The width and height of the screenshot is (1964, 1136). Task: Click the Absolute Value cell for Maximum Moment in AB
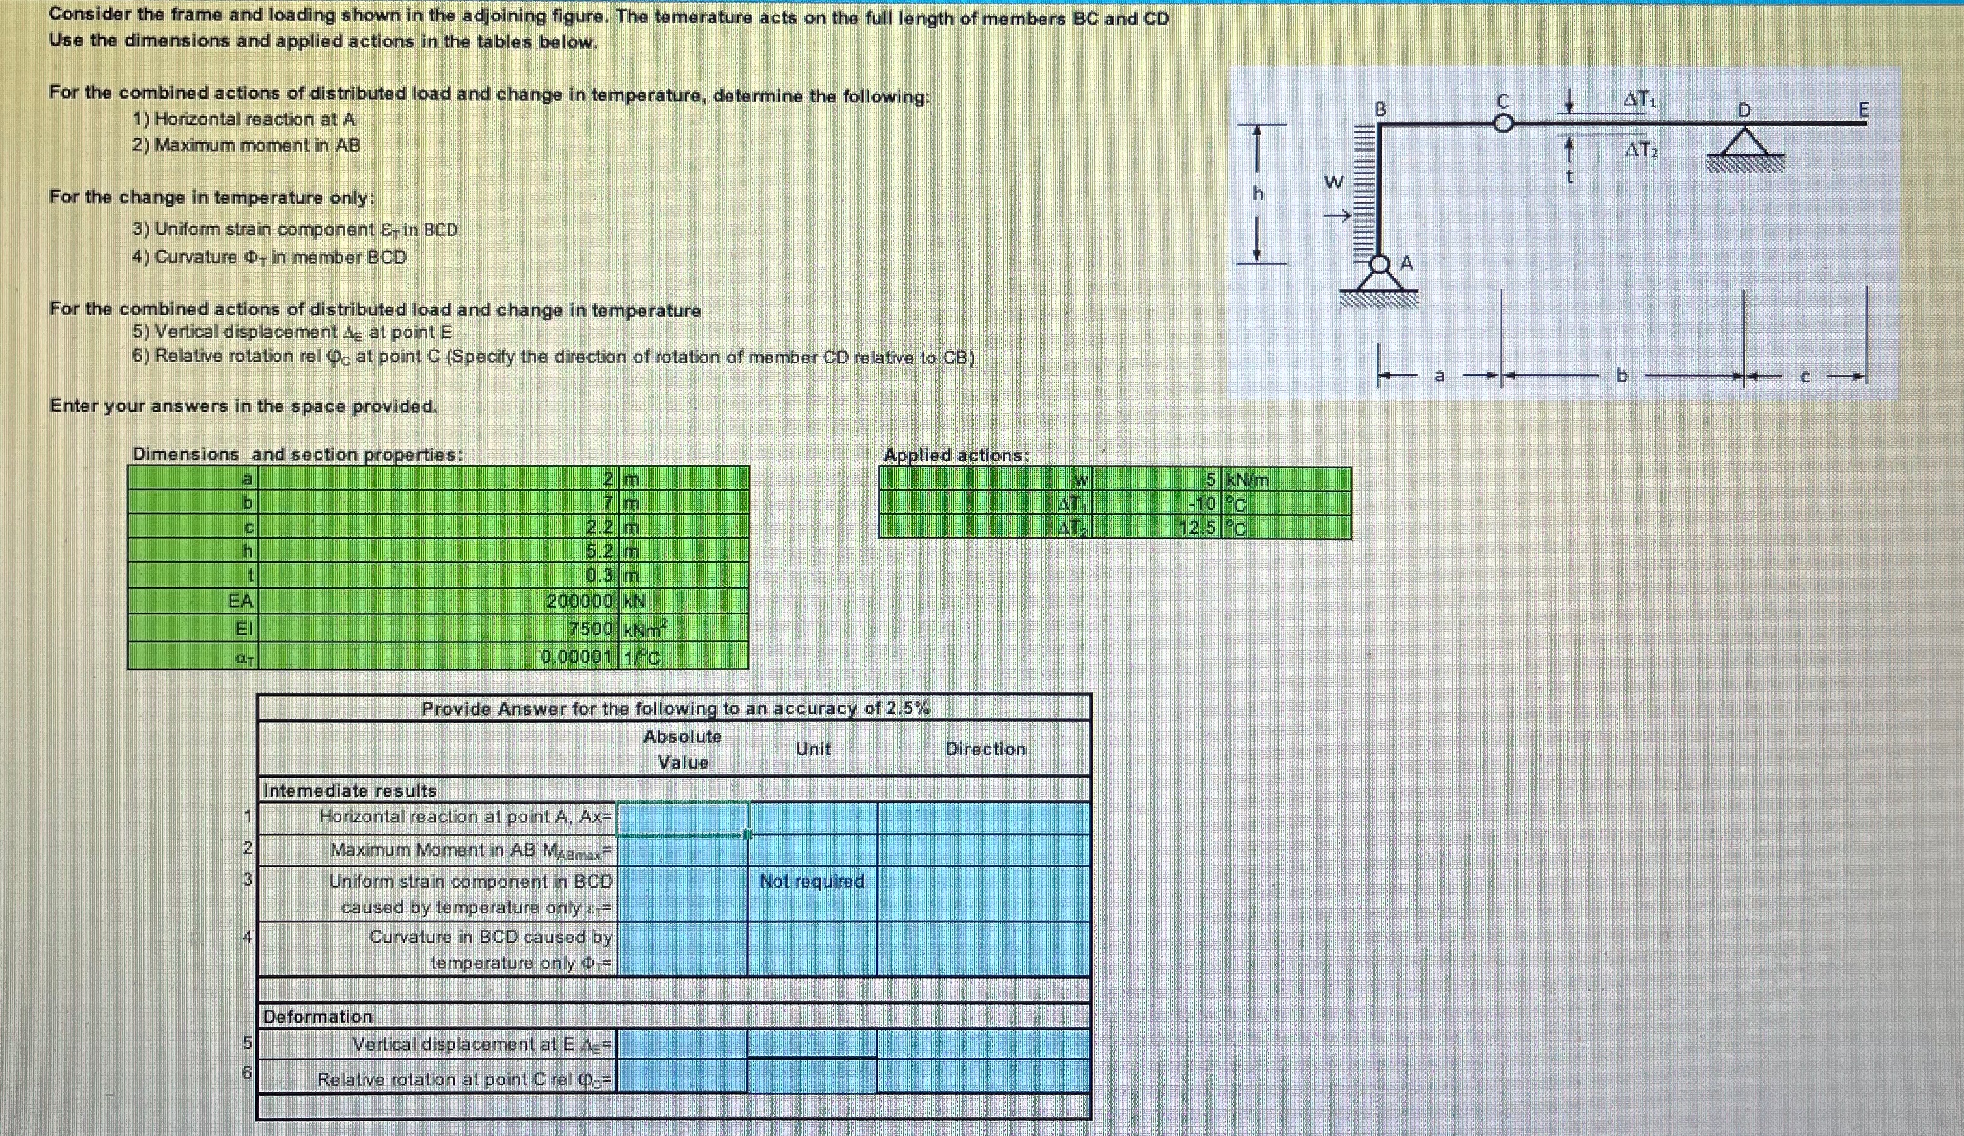(x=683, y=851)
